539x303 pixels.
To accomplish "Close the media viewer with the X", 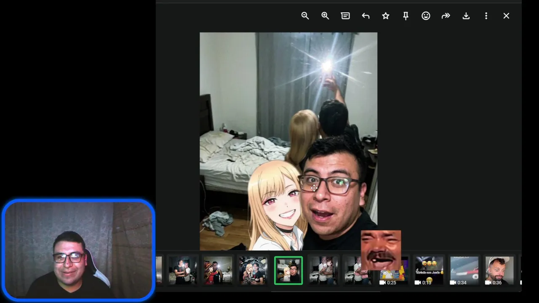I will pyautogui.click(x=506, y=16).
